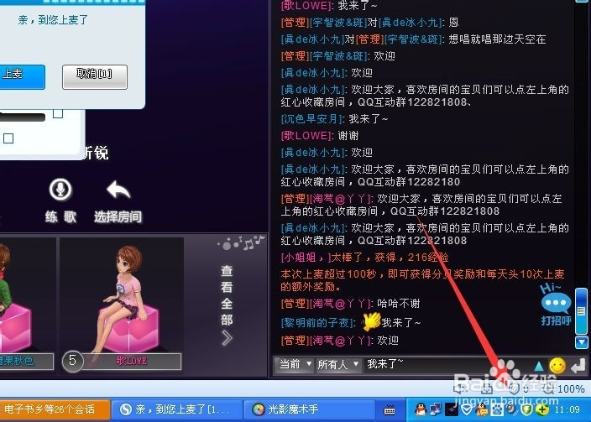Click username [沉色早安月] in chat
Screen dimensions: 591x422
(313, 119)
